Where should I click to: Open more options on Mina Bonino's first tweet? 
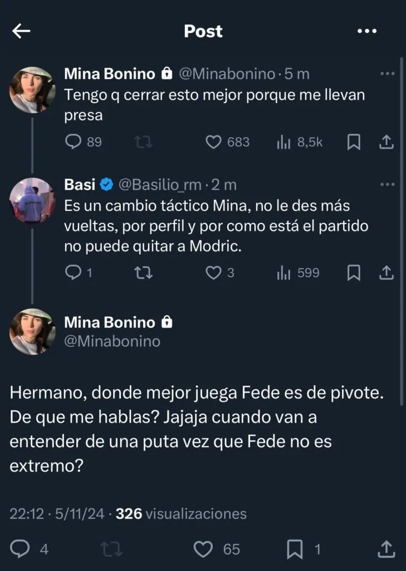387,73
